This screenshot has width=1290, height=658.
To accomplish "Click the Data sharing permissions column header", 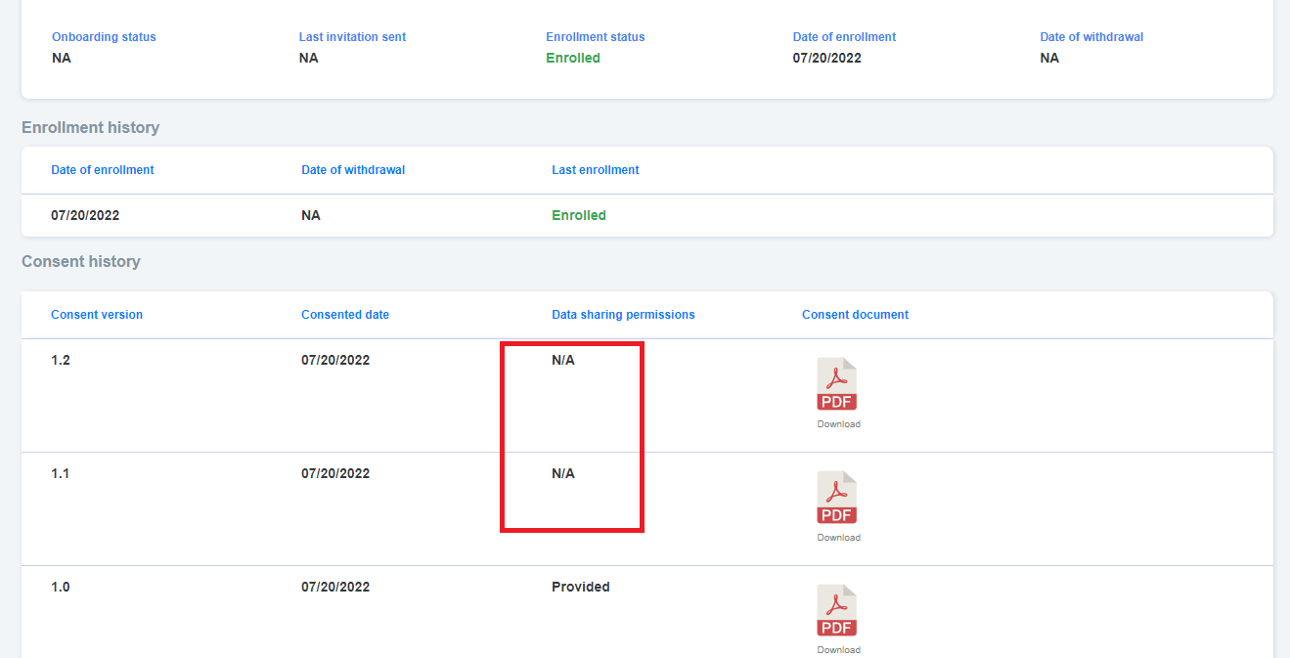I will tap(623, 315).
